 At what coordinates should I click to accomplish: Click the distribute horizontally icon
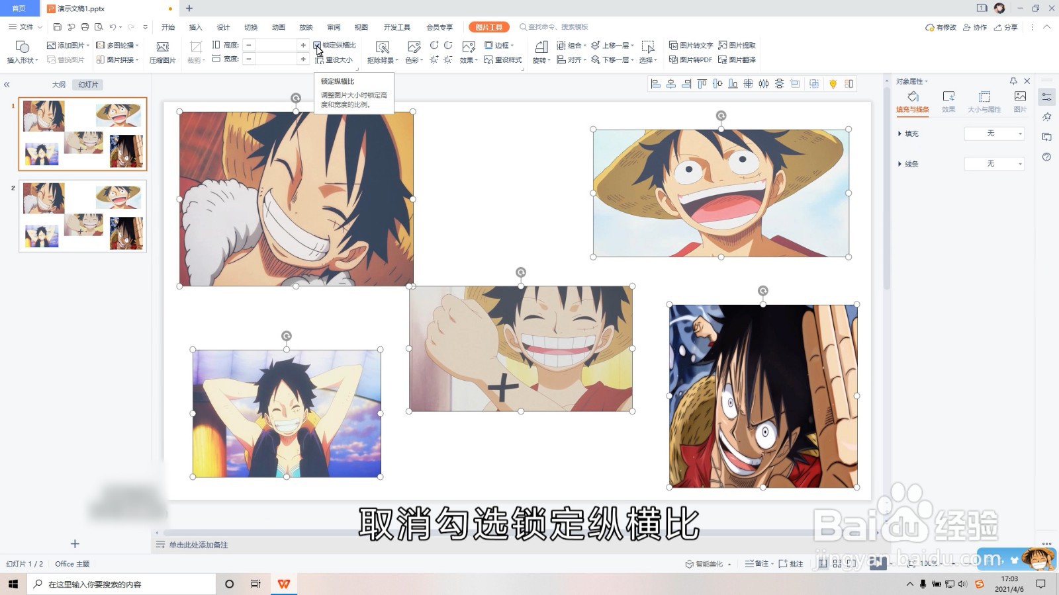(x=763, y=84)
